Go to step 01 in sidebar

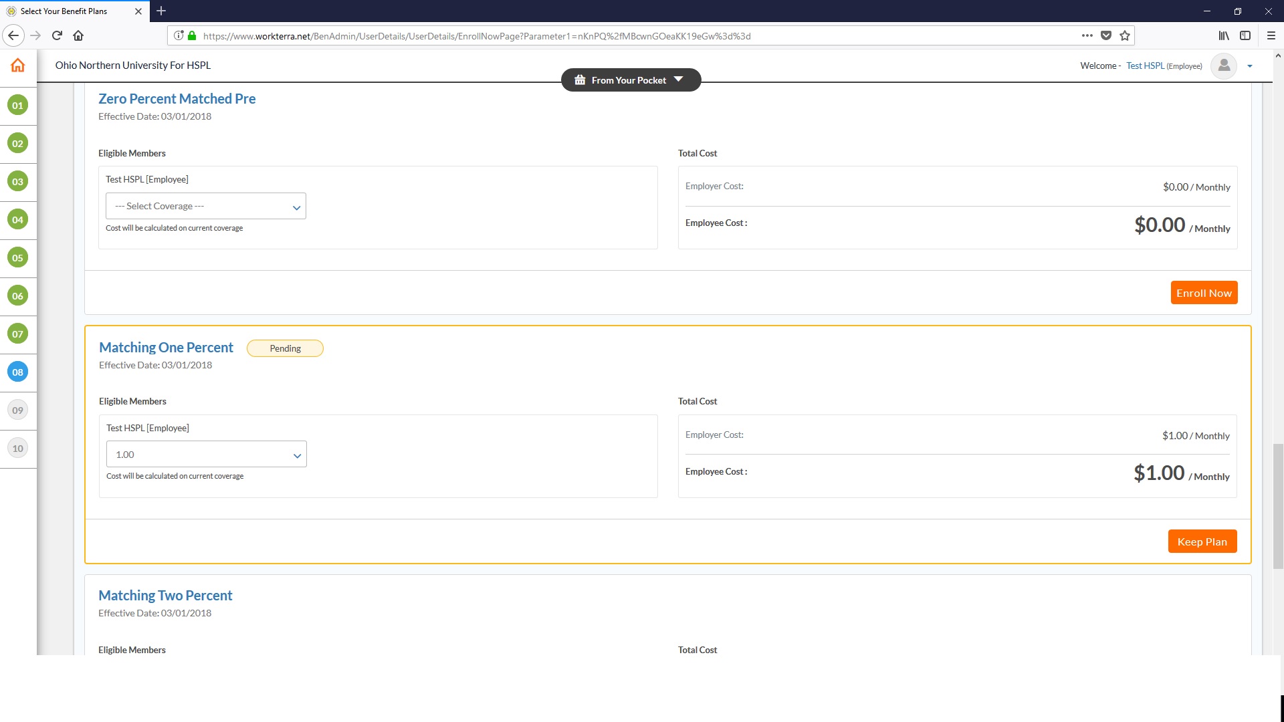(x=18, y=105)
